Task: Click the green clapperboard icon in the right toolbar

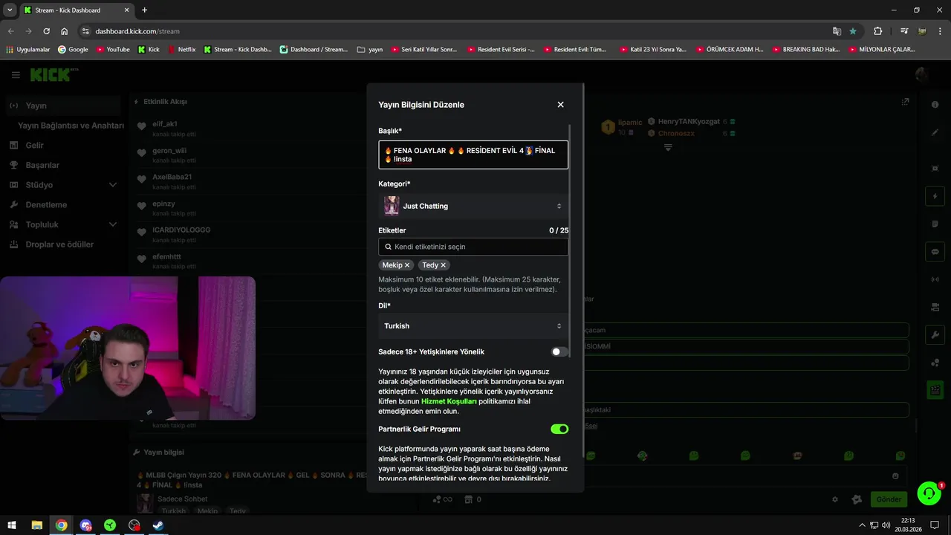Action: click(x=935, y=389)
